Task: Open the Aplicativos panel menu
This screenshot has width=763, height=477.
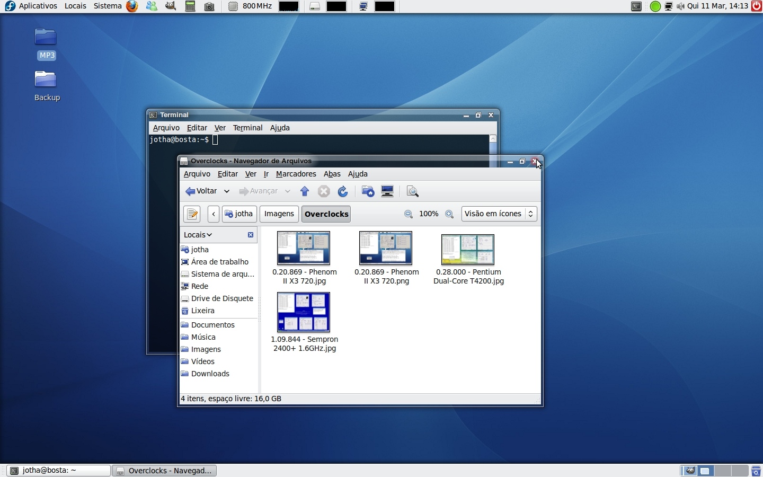Action: click(x=38, y=6)
